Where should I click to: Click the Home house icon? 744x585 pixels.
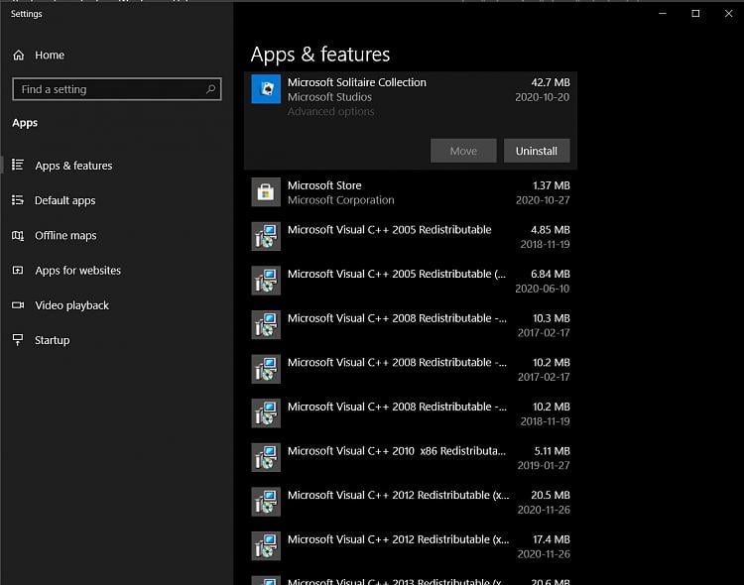coord(19,56)
